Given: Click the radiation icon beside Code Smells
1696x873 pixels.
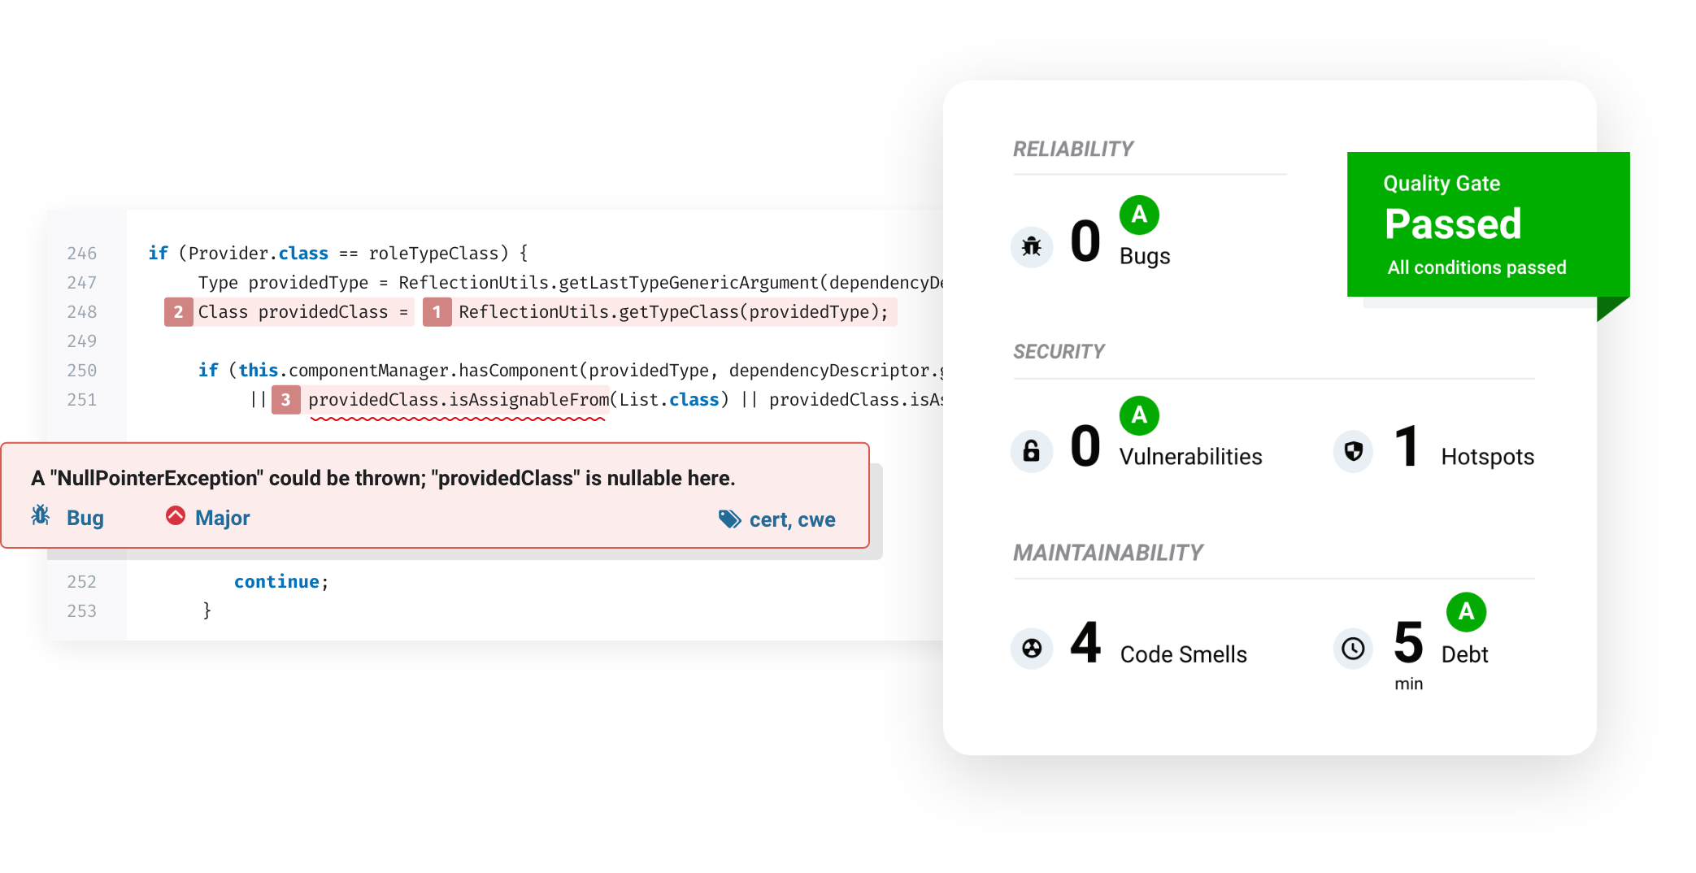Looking at the screenshot, I should [1031, 648].
